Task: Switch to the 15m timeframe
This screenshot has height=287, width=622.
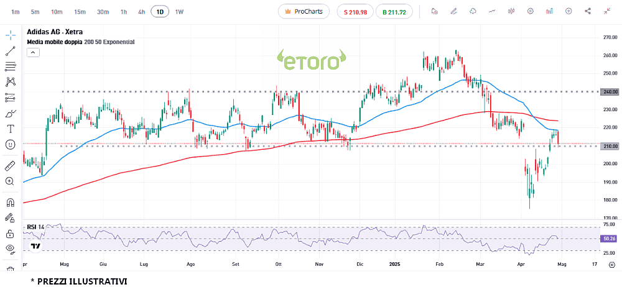Action: [80, 12]
